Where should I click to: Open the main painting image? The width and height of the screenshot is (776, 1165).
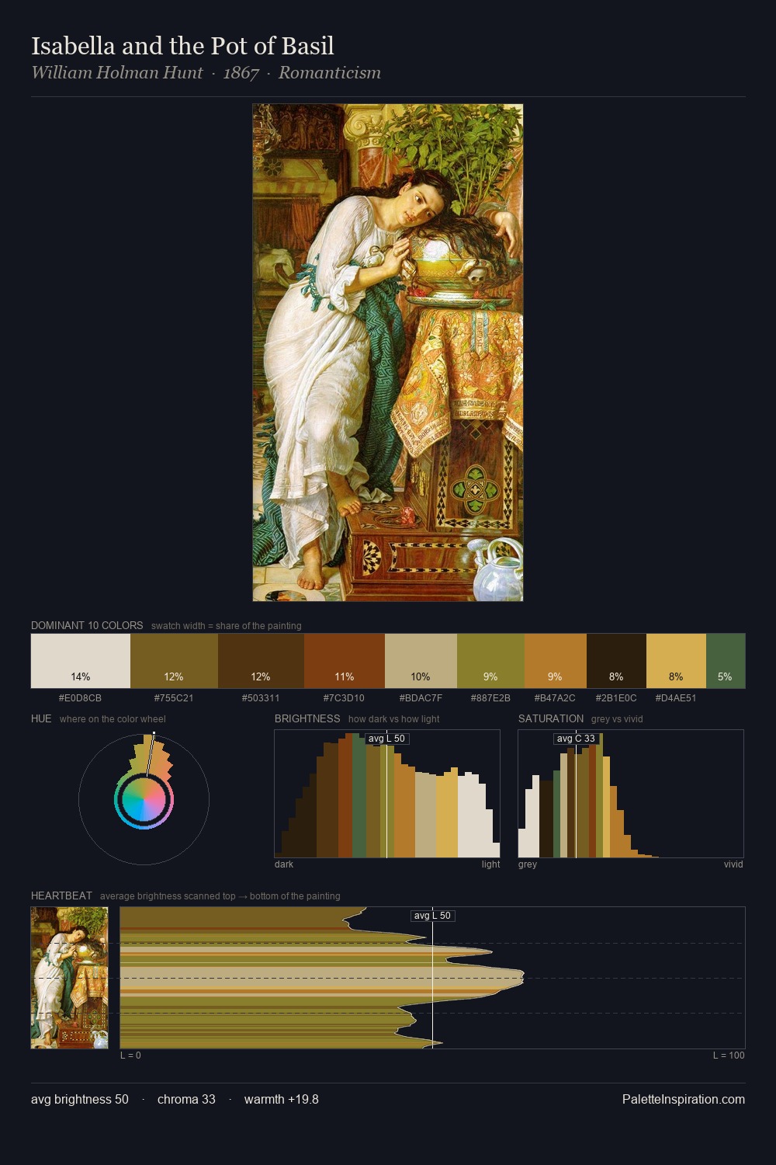click(388, 353)
